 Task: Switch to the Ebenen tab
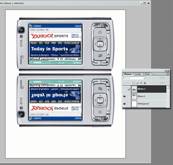(127, 74)
